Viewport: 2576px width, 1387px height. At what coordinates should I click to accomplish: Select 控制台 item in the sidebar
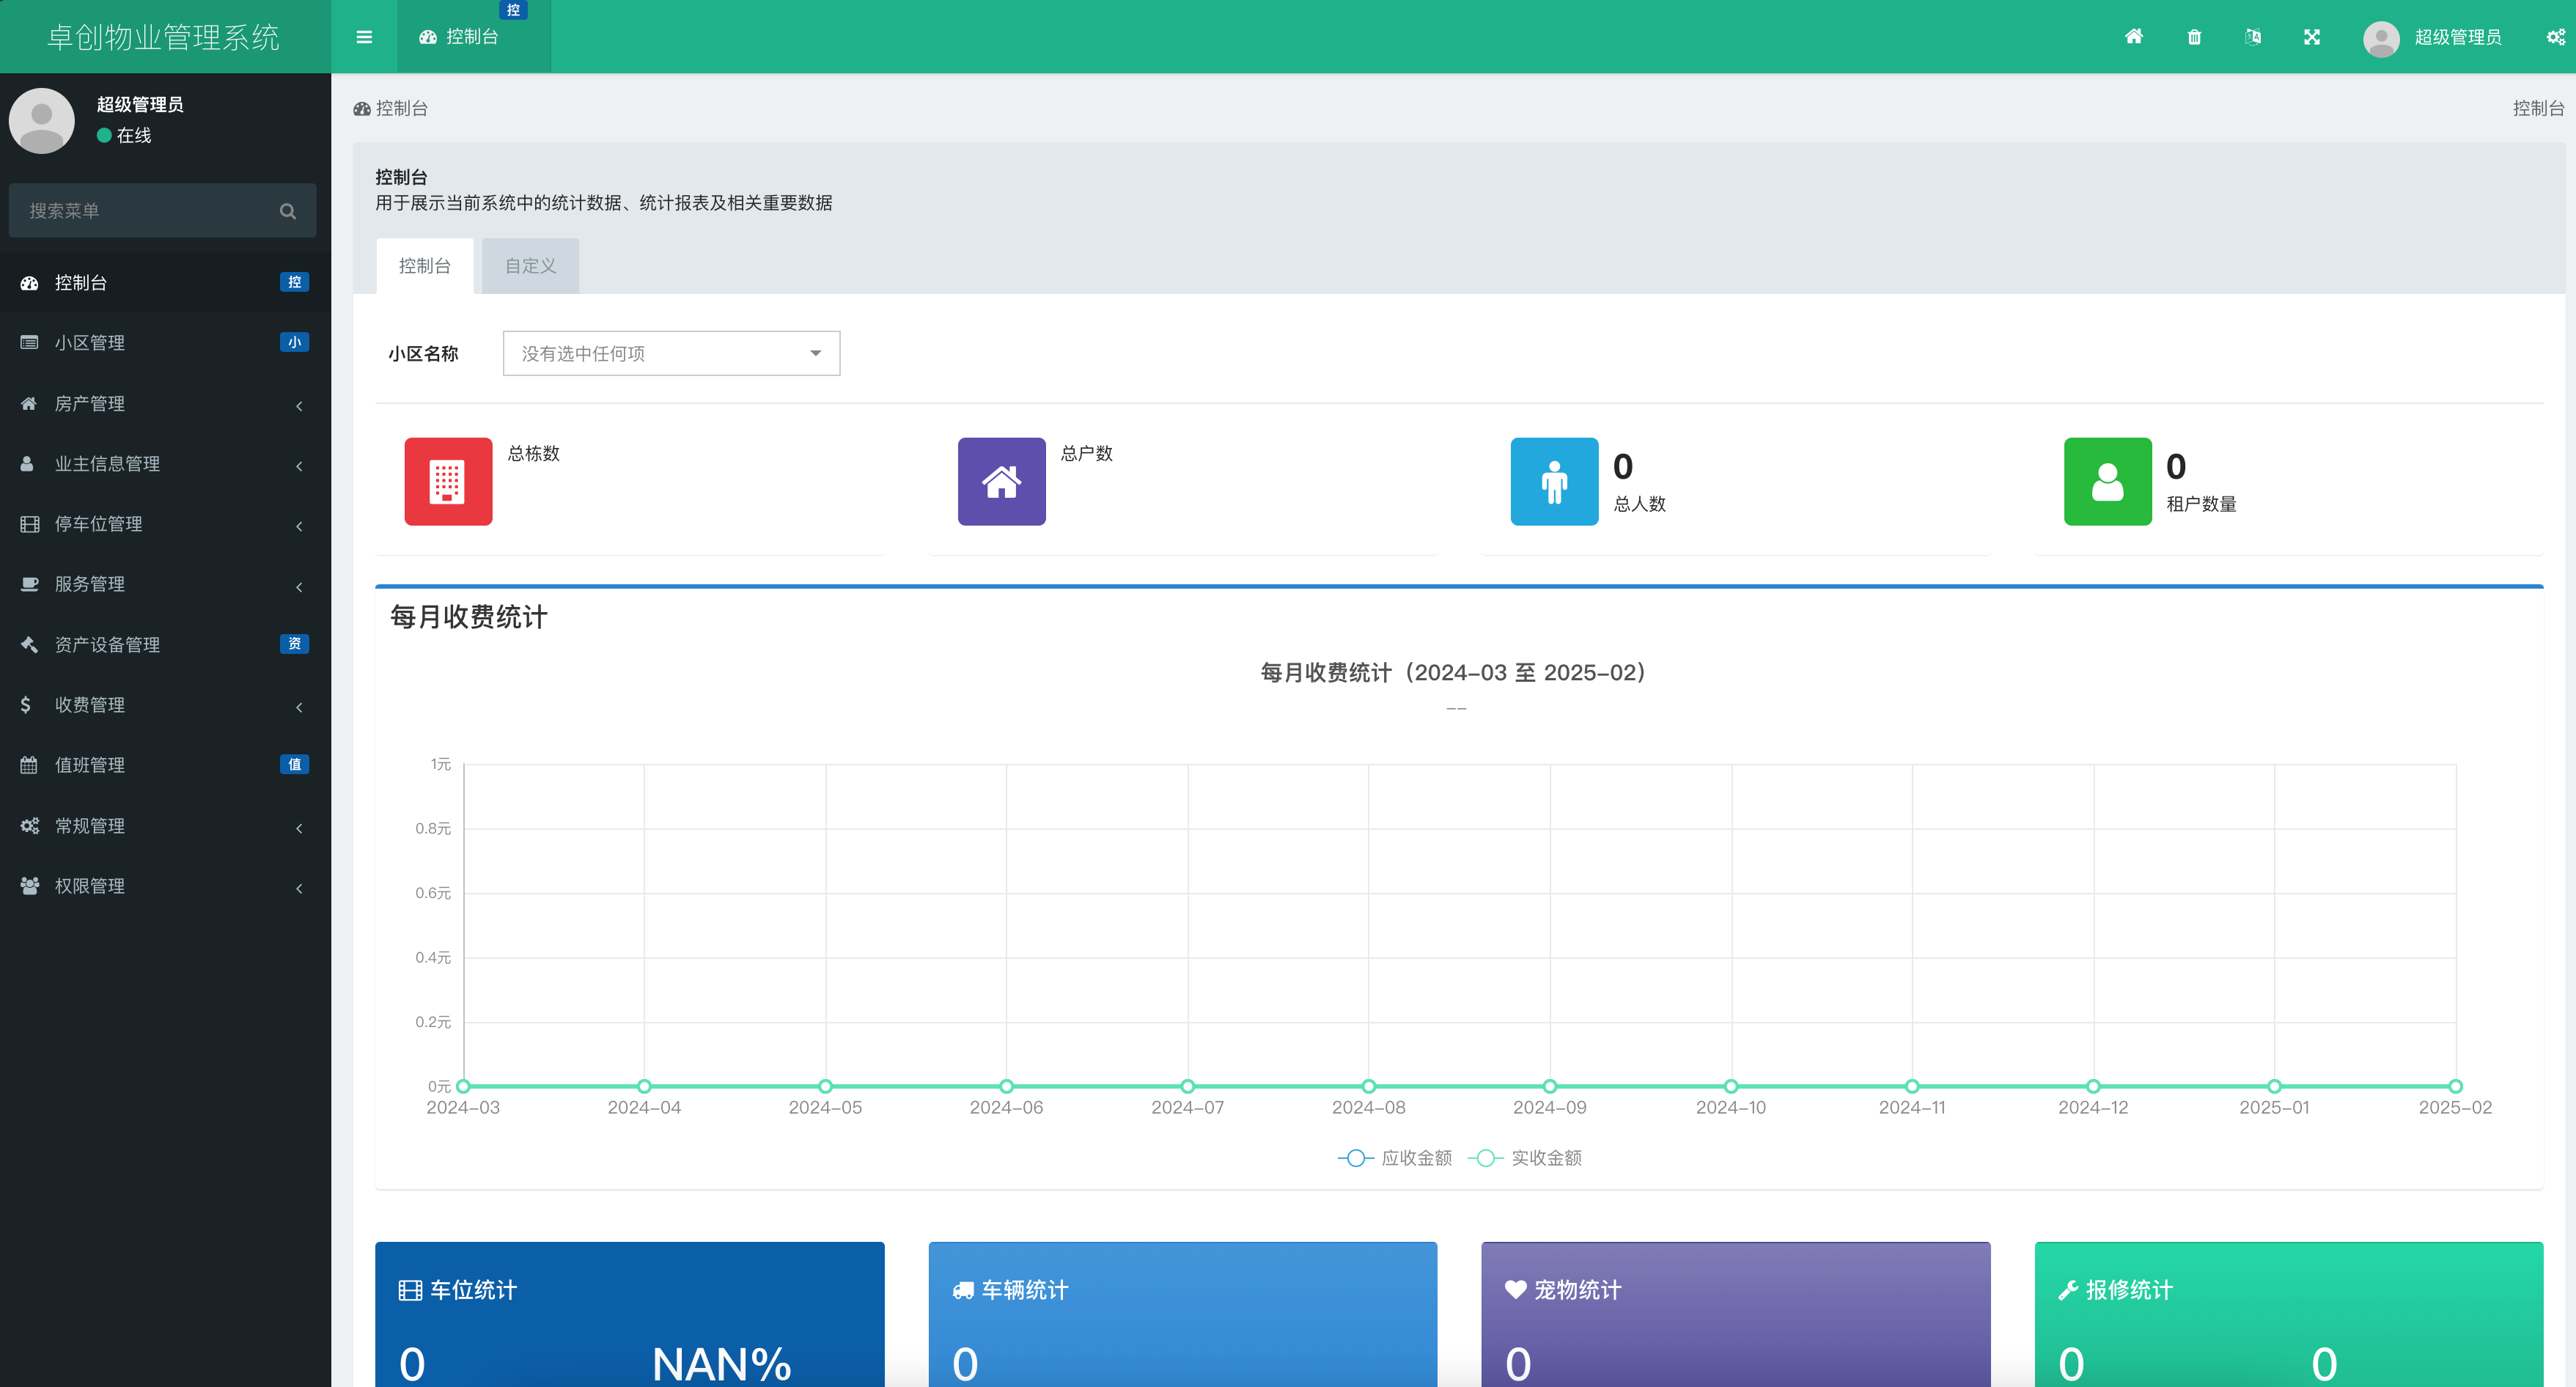click(x=165, y=283)
